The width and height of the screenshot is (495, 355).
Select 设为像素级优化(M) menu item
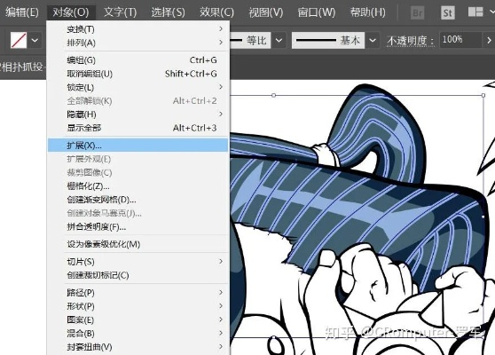(137, 244)
